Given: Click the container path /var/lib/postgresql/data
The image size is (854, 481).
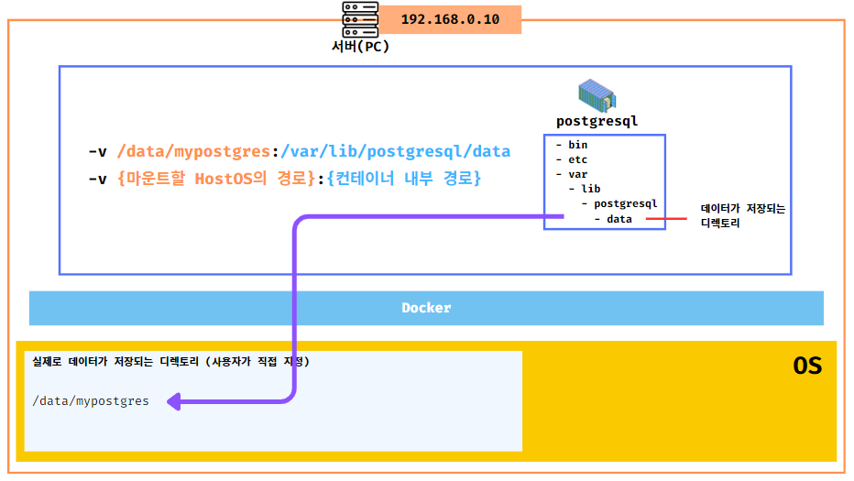Looking at the screenshot, I should click(x=396, y=151).
